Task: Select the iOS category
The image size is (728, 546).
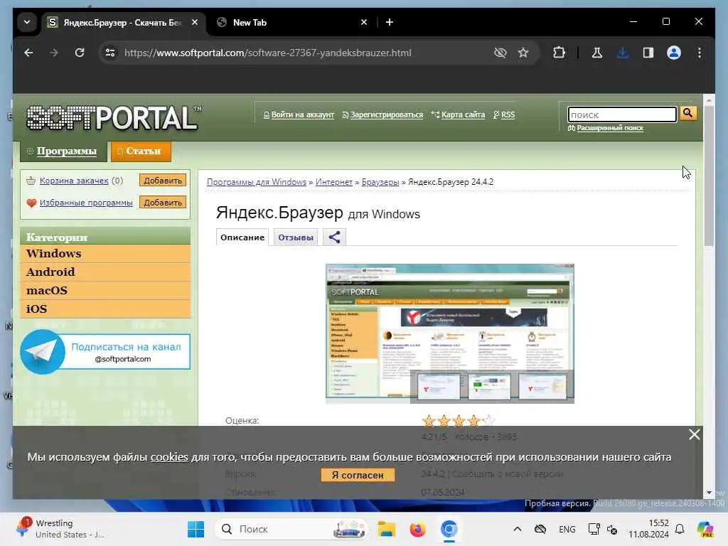Action: click(x=105, y=309)
